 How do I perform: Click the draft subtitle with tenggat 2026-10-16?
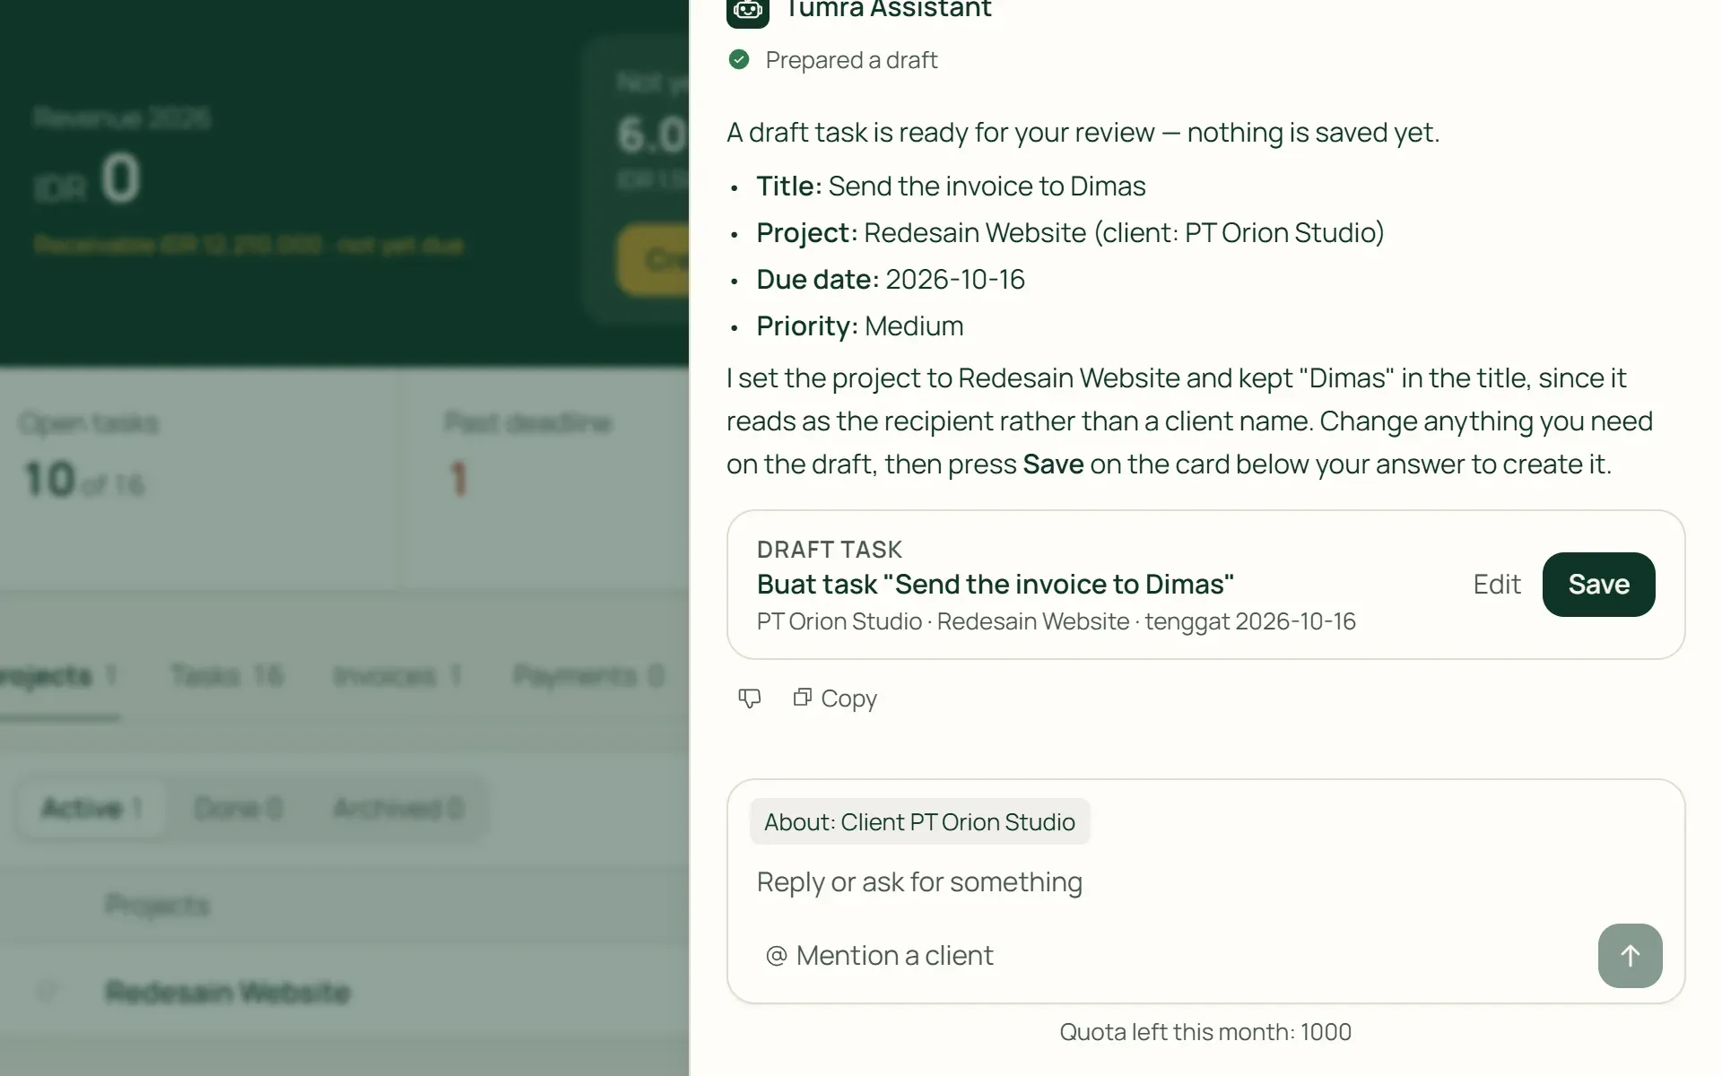(1057, 621)
